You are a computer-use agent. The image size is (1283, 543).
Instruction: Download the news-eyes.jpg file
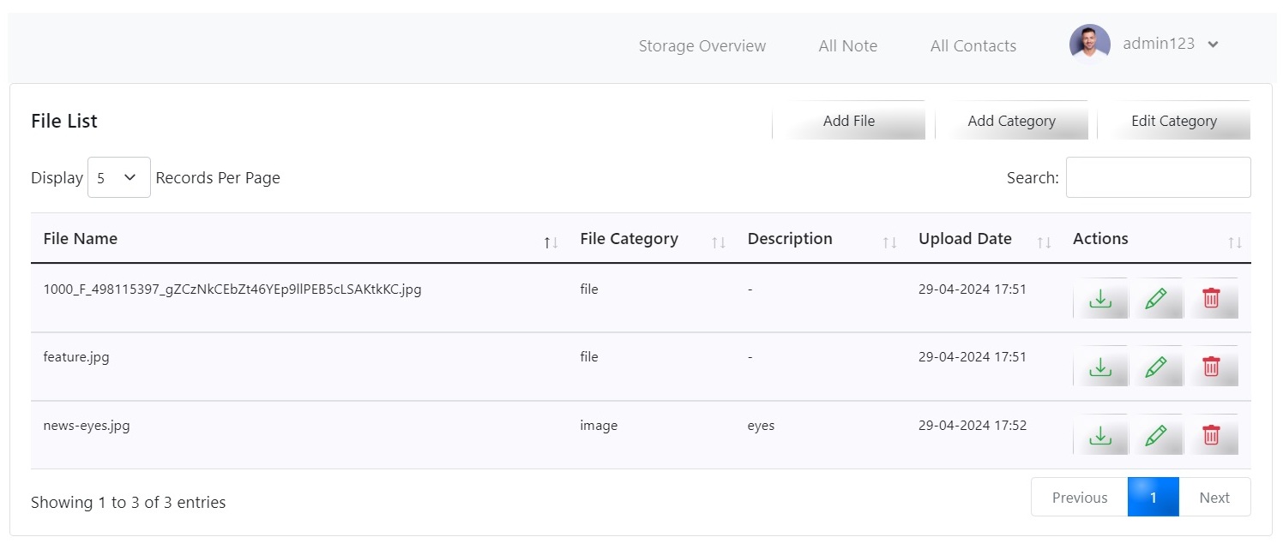click(x=1100, y=435)
